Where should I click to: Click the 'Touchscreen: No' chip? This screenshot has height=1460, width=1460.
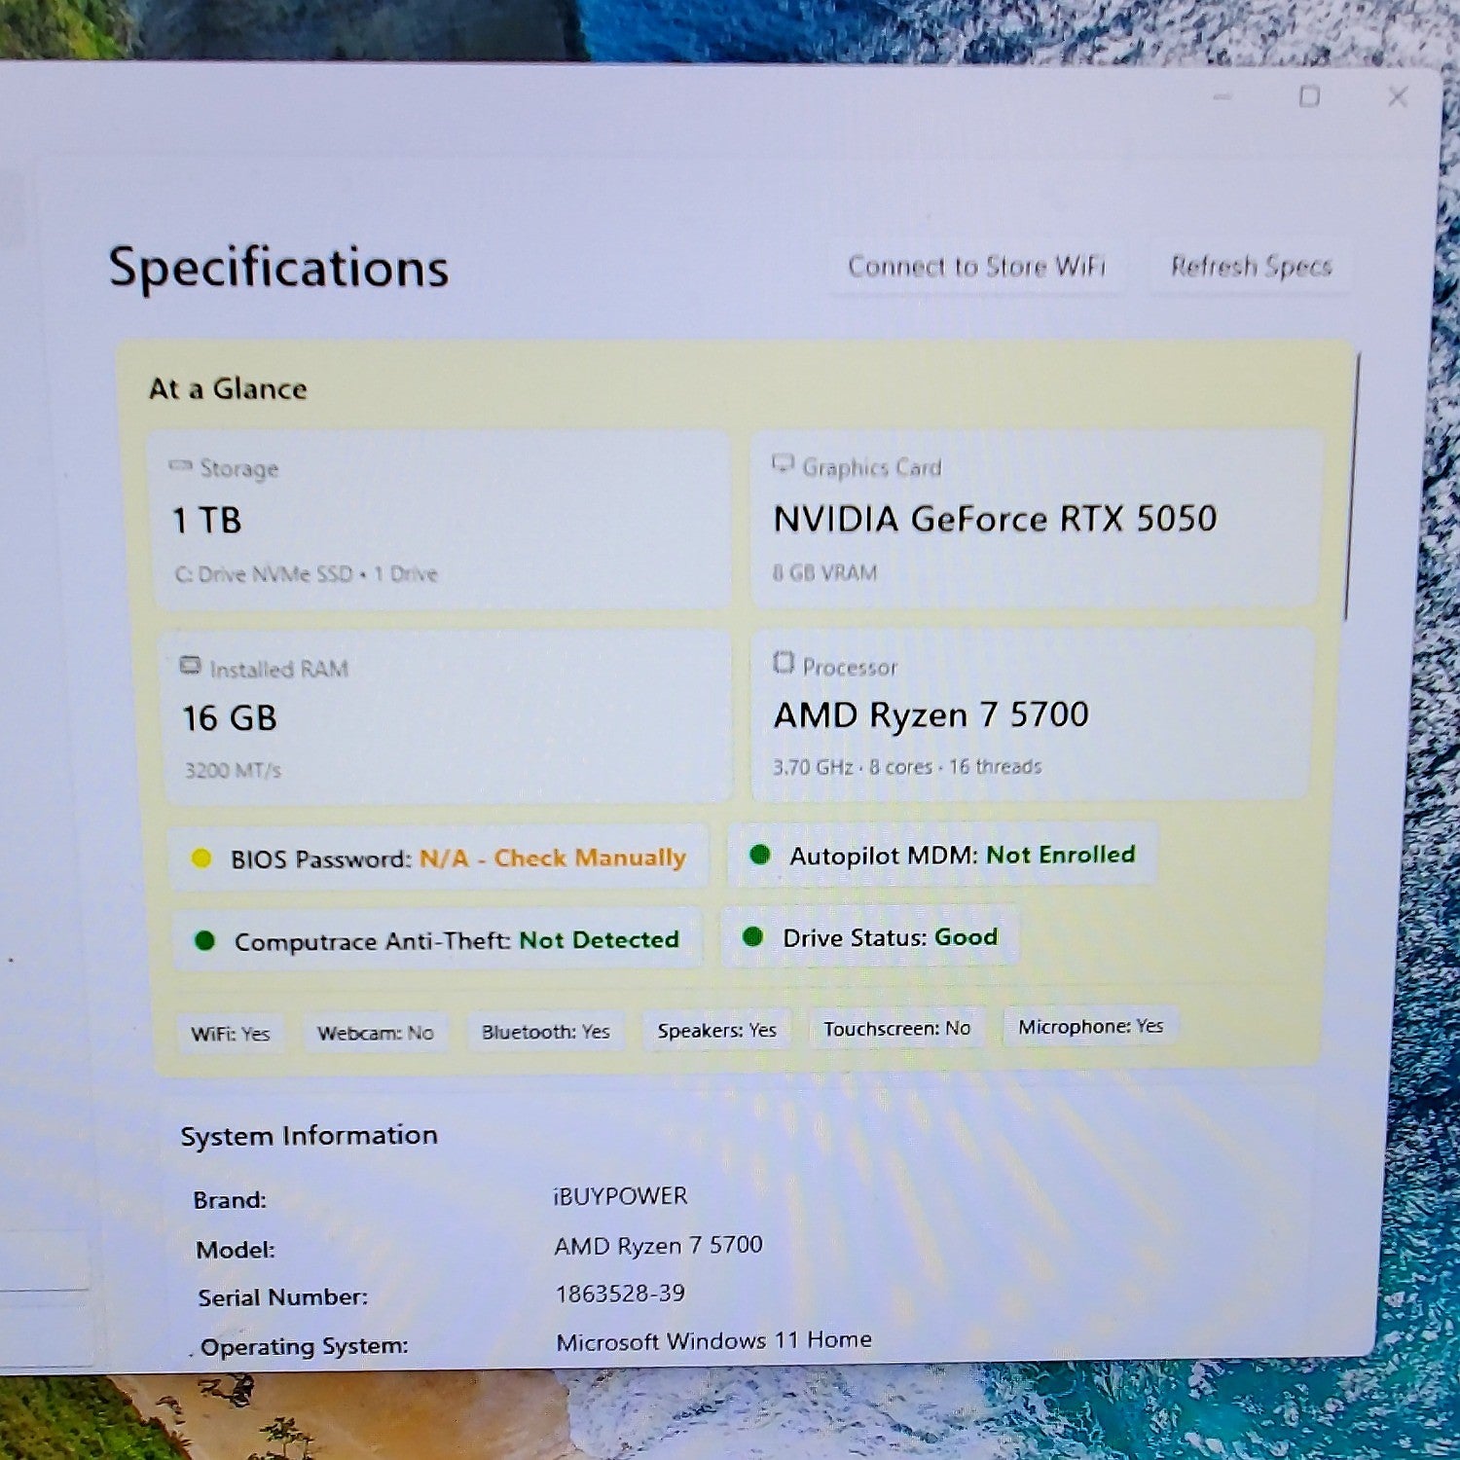(x=897, y=1029)
